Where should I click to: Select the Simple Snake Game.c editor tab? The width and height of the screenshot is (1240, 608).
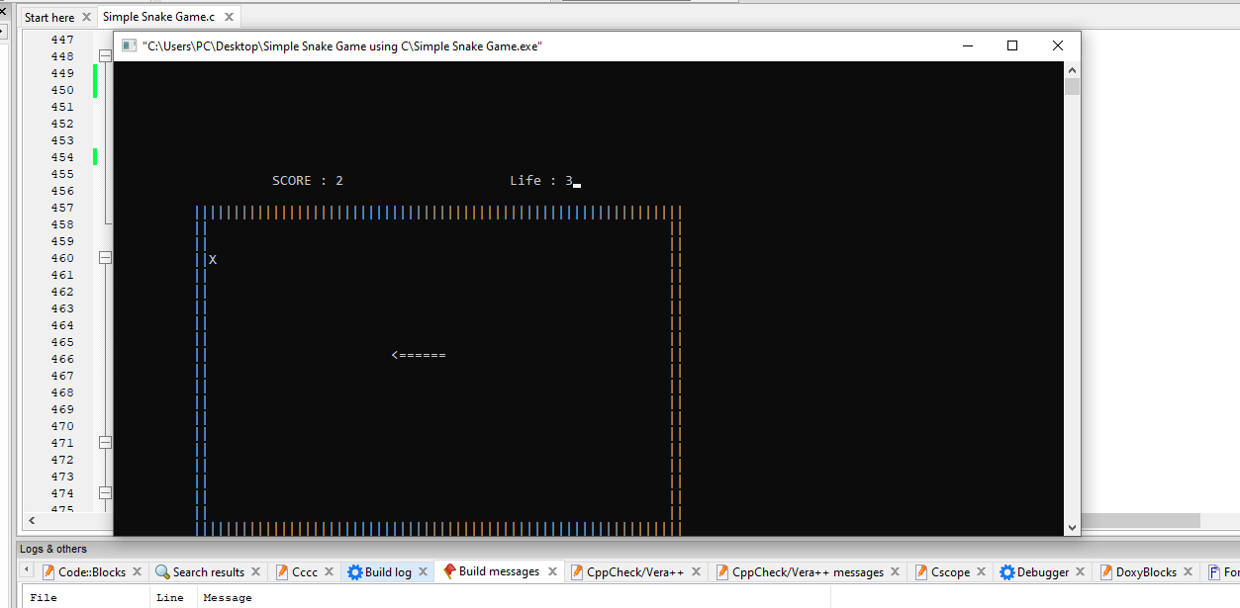click(158, 16)
